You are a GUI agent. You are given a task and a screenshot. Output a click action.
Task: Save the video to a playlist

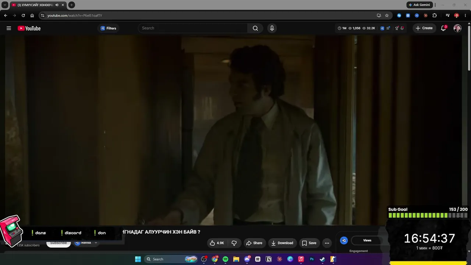coord(309,243)
